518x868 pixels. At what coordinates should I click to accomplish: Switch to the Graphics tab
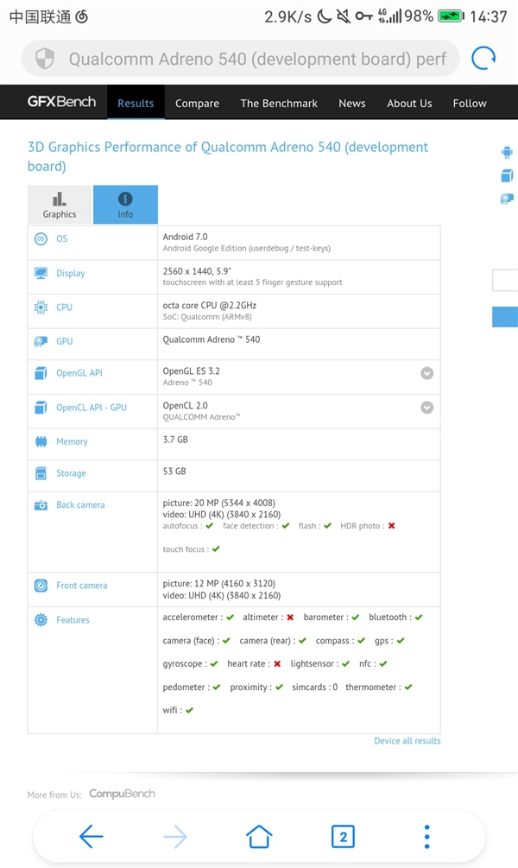[60, 205]
